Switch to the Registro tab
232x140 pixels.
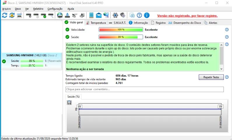tap(158, 23)
